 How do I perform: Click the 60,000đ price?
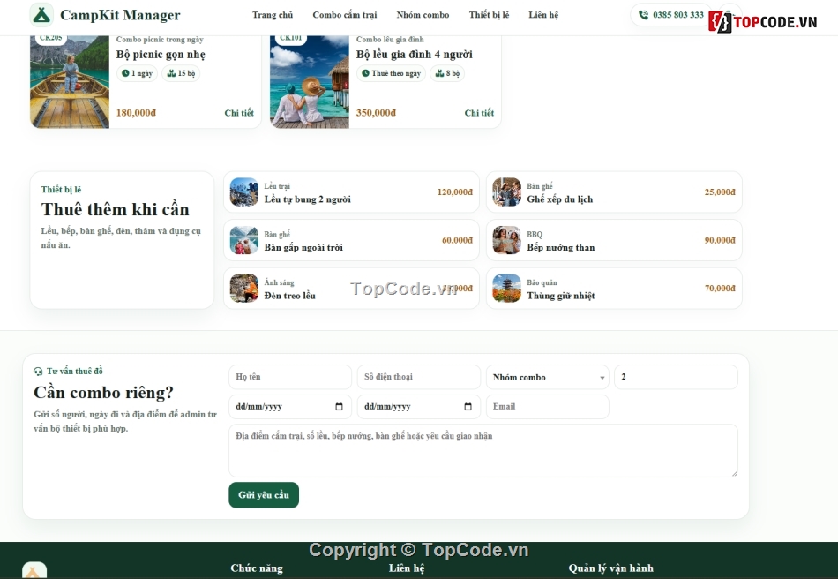(458, 240)
